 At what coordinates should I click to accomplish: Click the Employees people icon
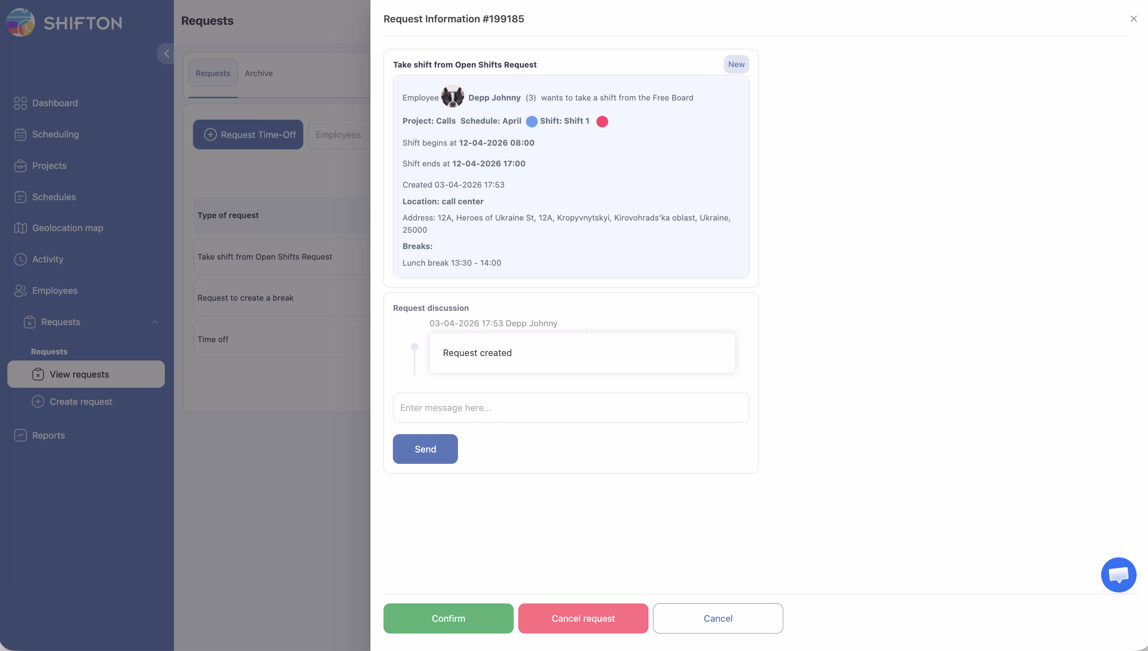[x=20, y=291]
